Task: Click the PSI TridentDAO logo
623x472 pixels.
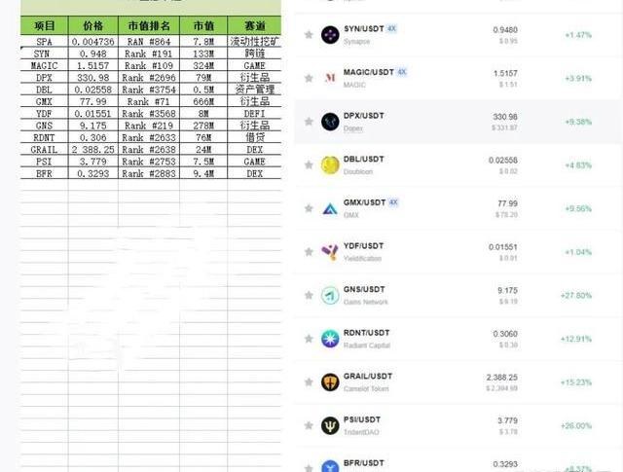Action: coord(330,425)
